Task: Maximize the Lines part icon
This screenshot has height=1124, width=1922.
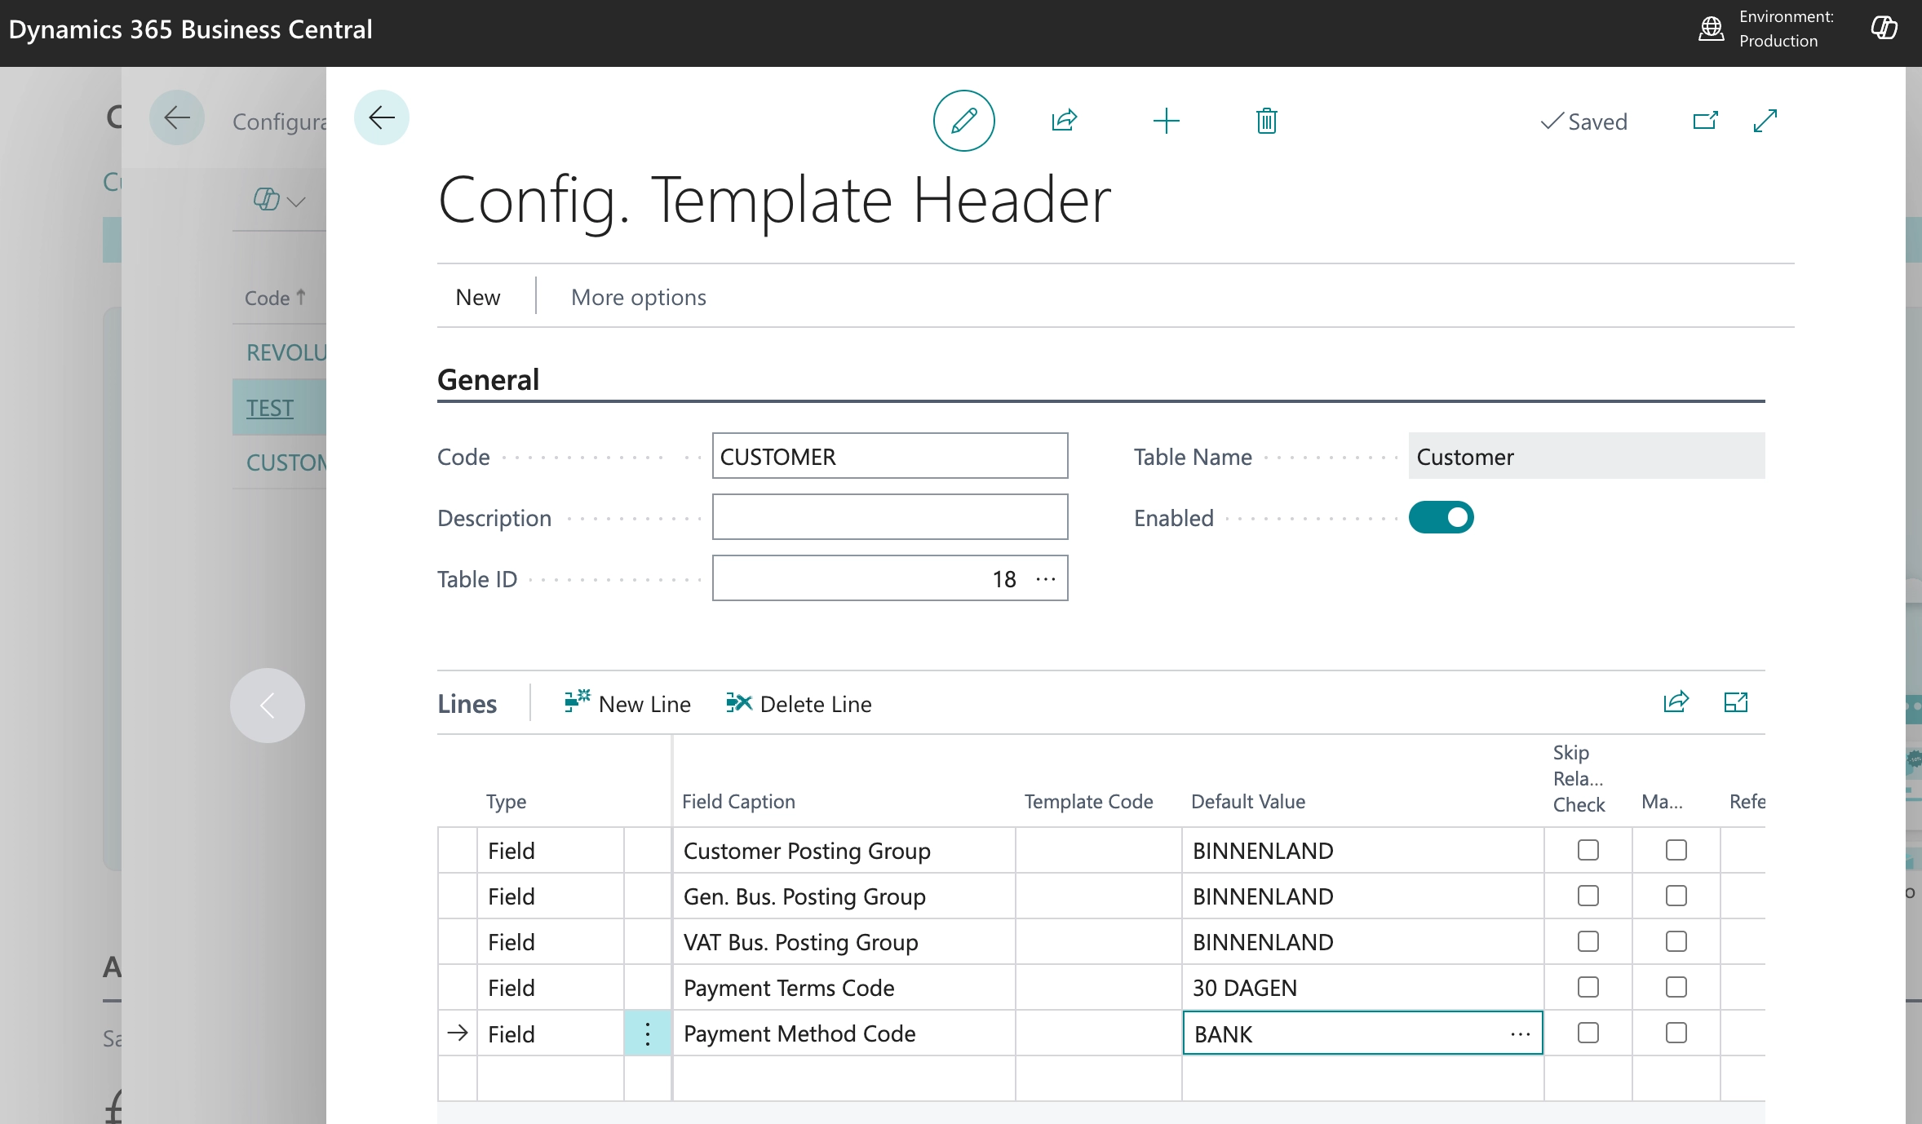Action: (x=1736, y=702)
